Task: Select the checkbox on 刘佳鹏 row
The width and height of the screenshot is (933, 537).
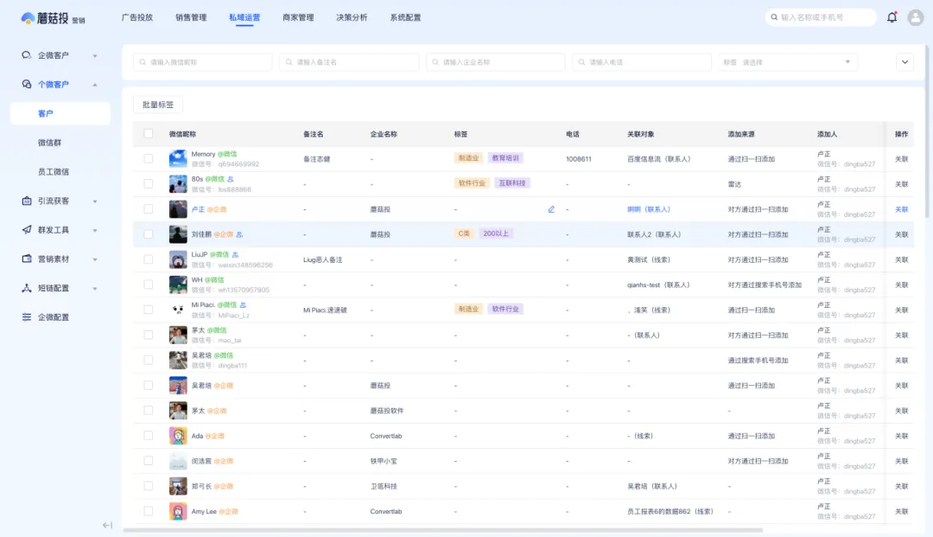Action: point(148,233)
